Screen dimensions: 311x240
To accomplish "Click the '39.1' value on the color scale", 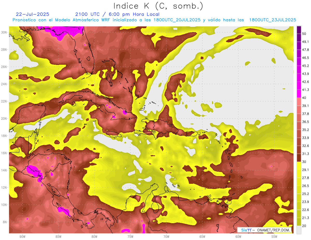I will coord(306,106).
